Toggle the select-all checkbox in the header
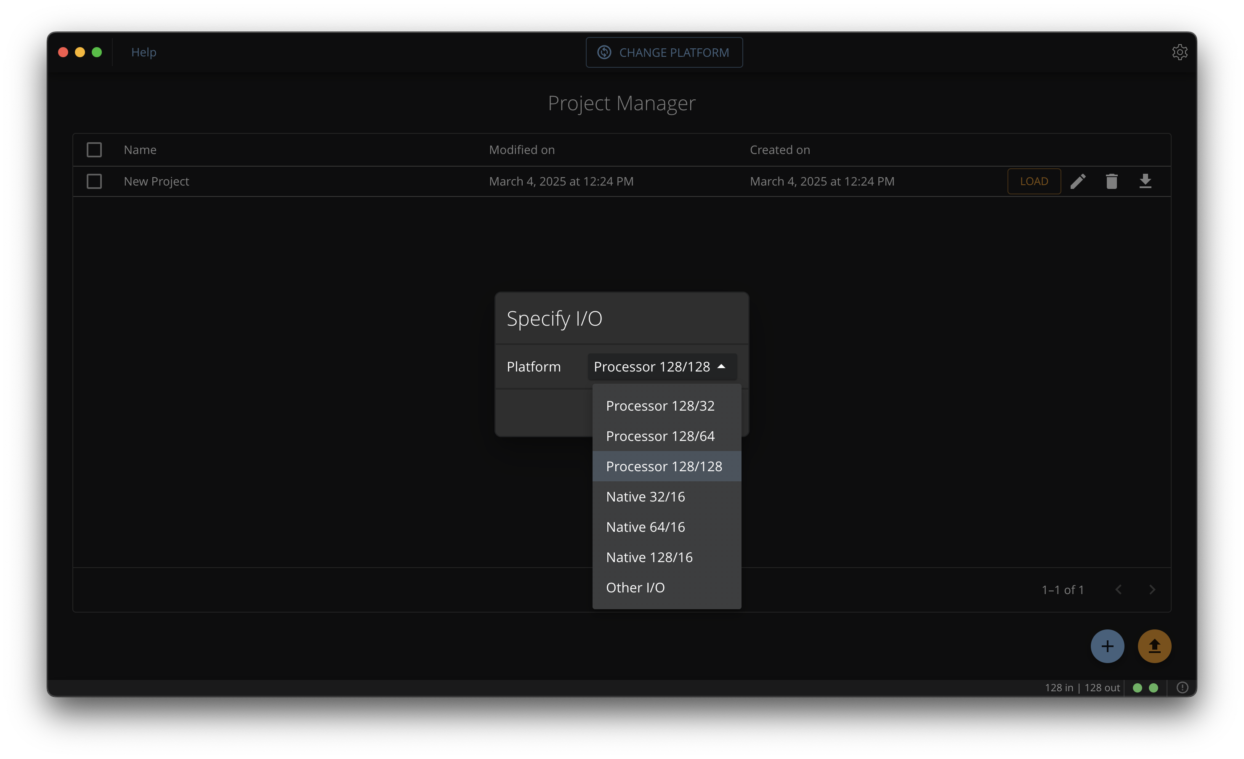 pyautogui.click(x=94, y=150)
